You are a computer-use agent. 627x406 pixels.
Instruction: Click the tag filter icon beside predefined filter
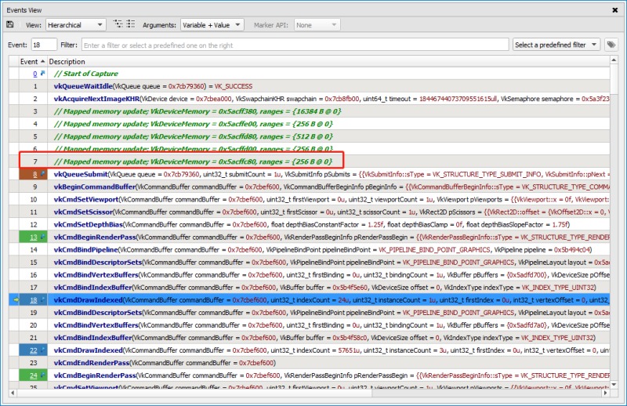611,45
